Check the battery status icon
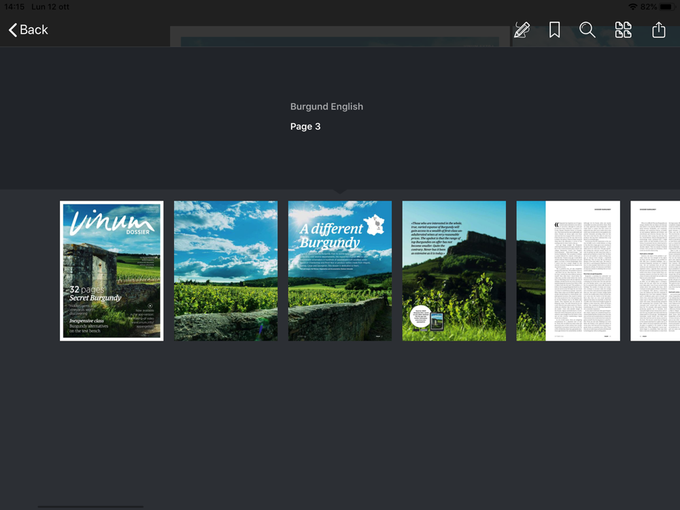This screenshot has width=680, height=510. pyautogui.click(x=667, y=7)
